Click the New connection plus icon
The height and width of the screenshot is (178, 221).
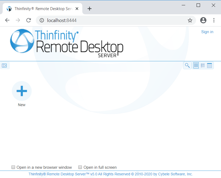coord(22,91)
